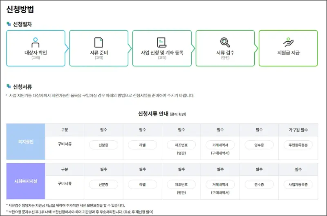The image size is (327, 216).
Task: Select the 복지할인 category cell
Action: (26, 142)
